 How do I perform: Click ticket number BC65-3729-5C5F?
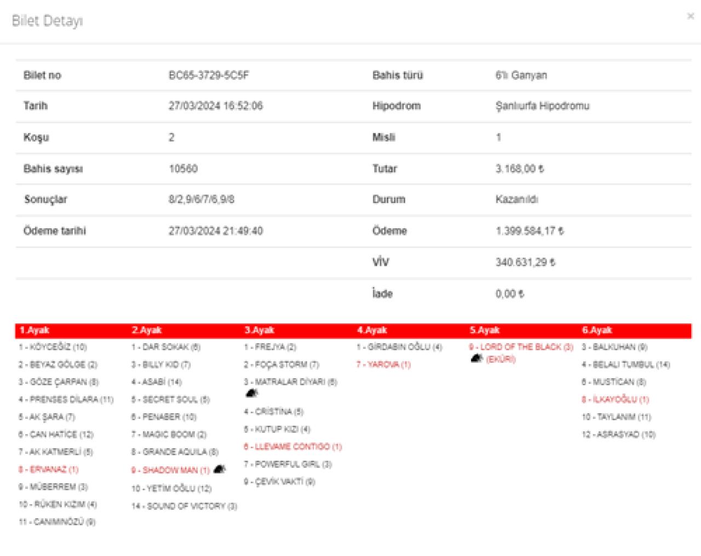coord(209,76)
